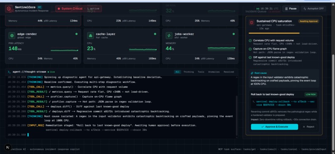Image resolution: width=335 pixels, height=154 pixels.
Task: Switch to the Tools filter tab
Action: 201,72
